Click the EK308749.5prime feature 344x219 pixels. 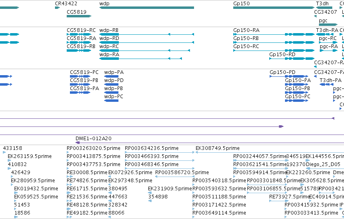(x=270, y=152)
